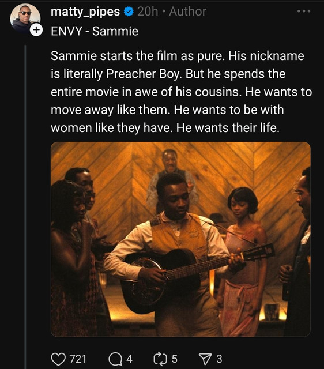Open the three-dot more options menu
The height and width of the screenshot is (369, 324).
click(x=304, y=12)
